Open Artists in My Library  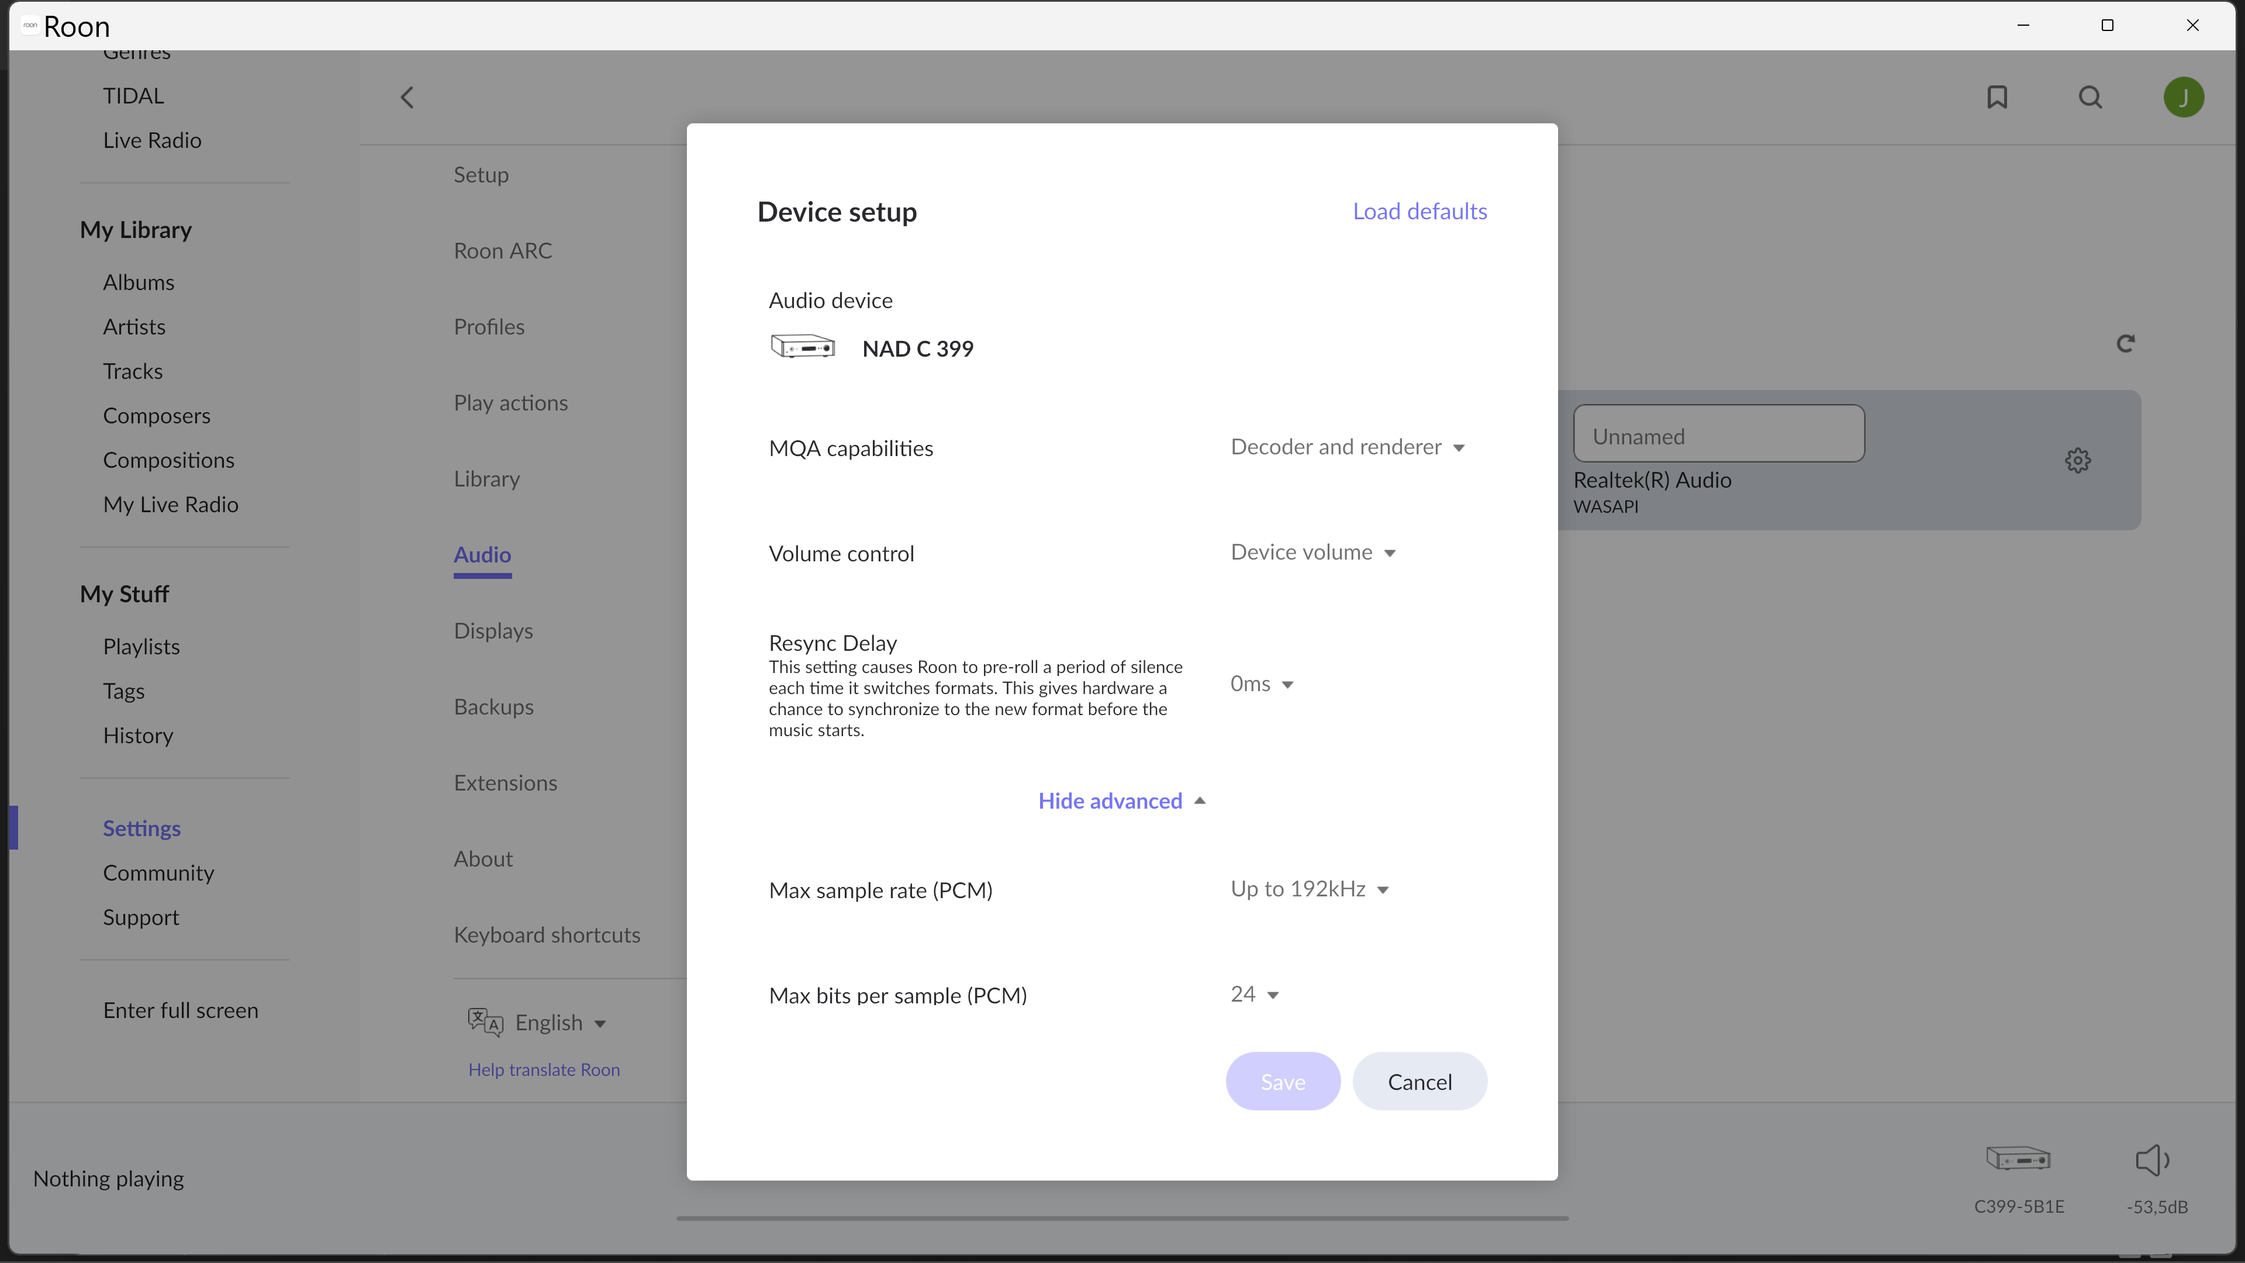pyautogui.click(x=134, y=326)
